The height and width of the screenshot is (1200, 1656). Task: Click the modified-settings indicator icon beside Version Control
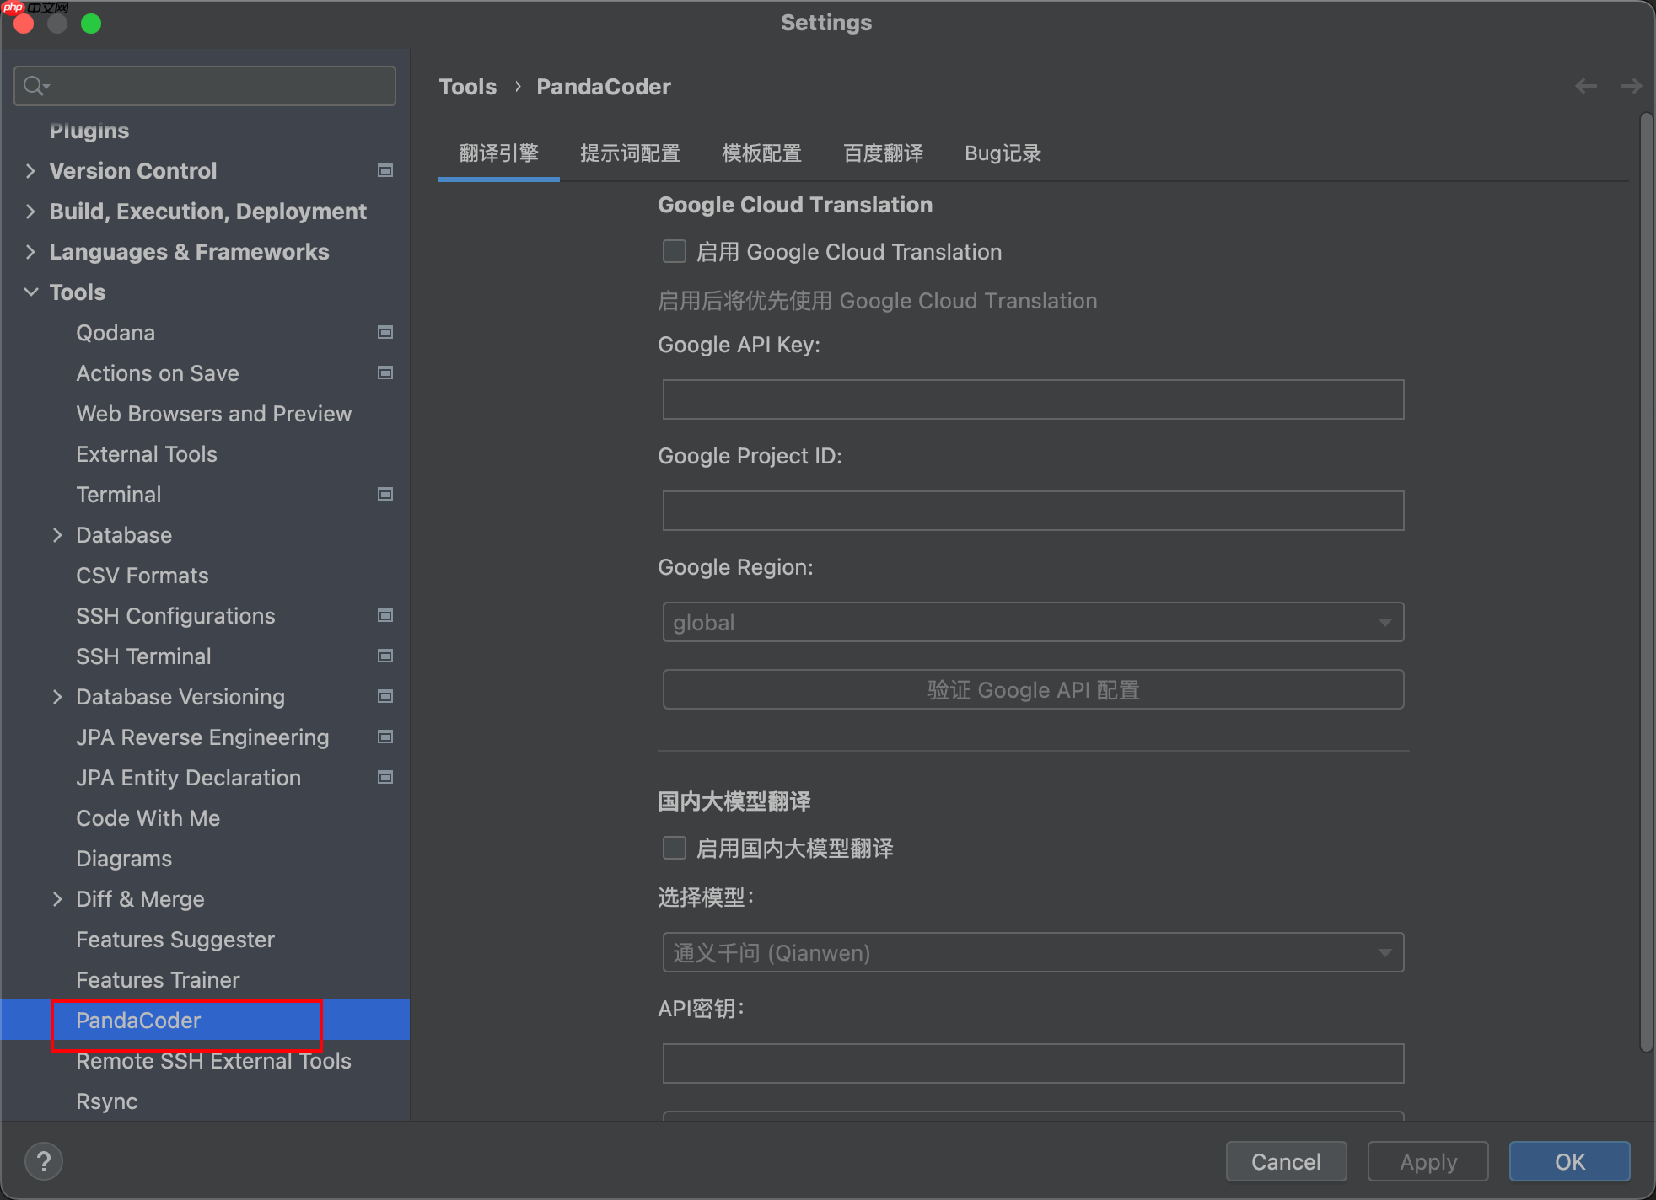pyautogui.click(x=385, y=170)
